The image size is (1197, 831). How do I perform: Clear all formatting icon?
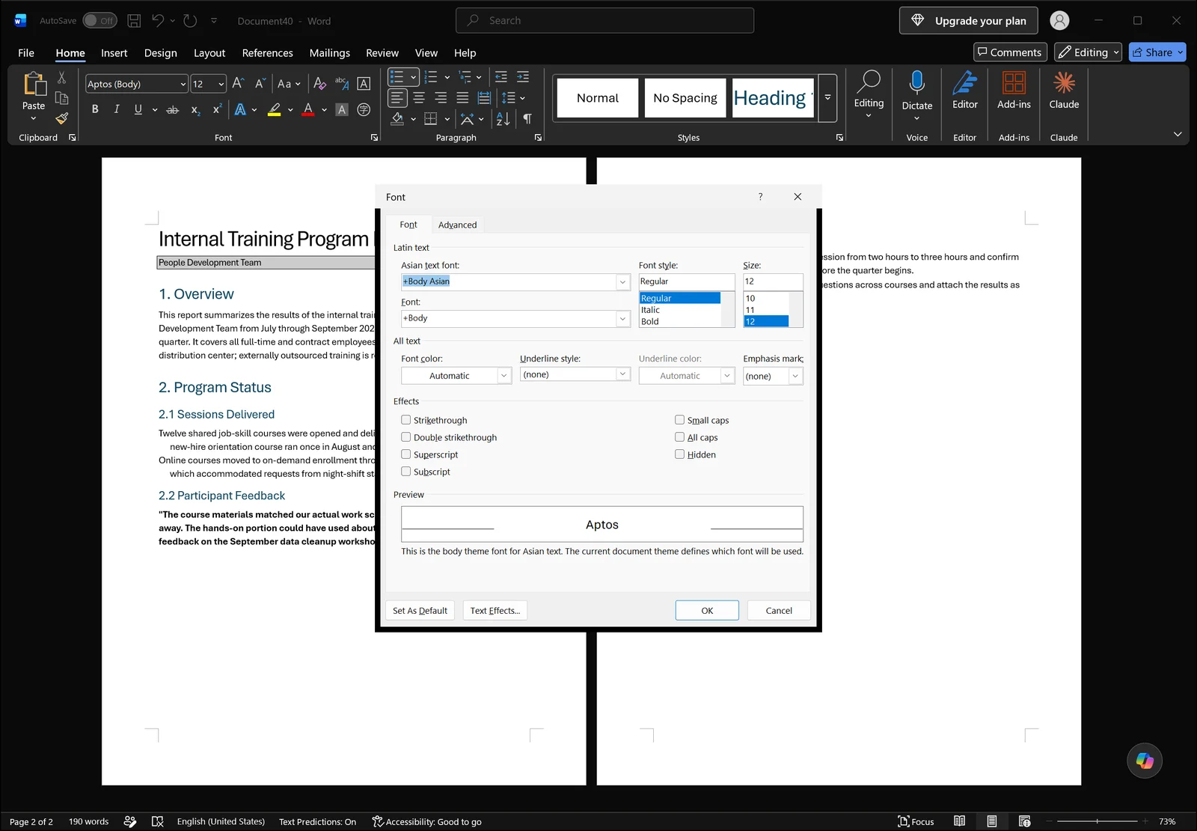click(x=319, y=83)
